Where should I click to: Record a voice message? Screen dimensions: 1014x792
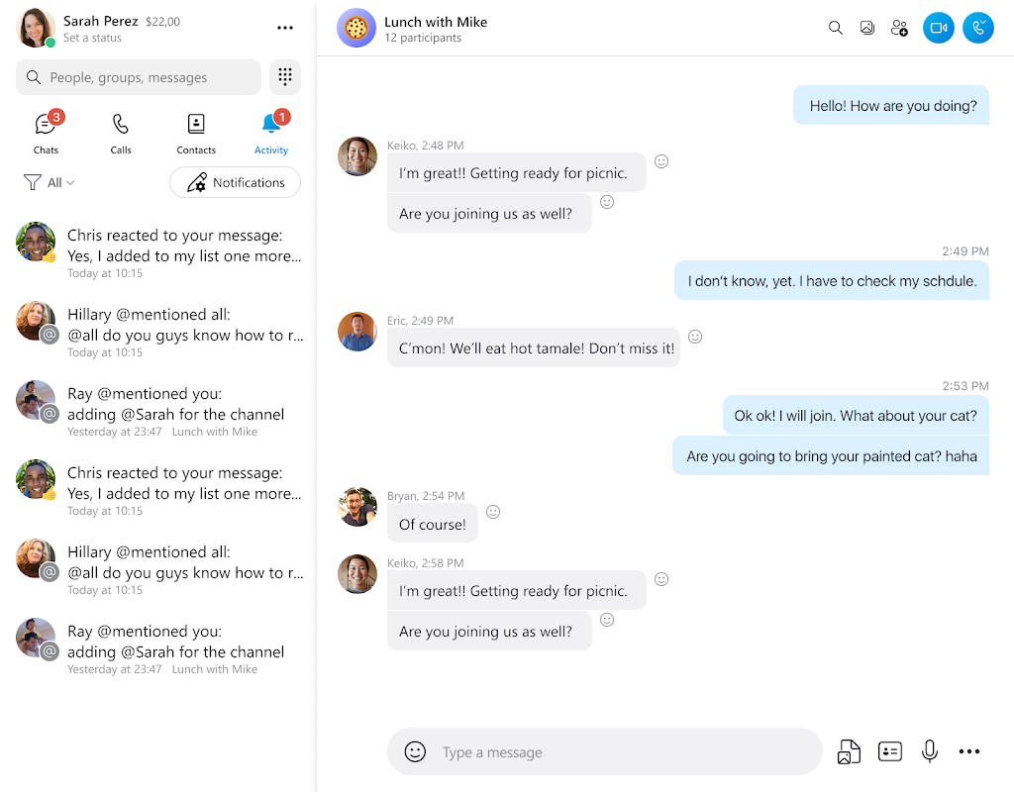tap(929, 751)
